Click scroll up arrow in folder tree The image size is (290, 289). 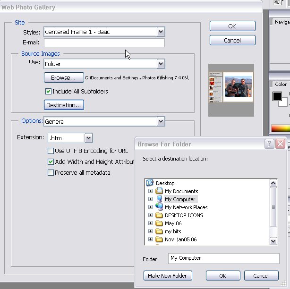pos(273,183)
